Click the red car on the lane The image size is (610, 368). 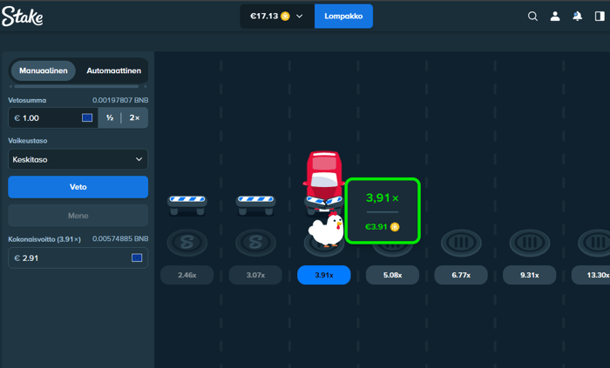coord(323,181)
